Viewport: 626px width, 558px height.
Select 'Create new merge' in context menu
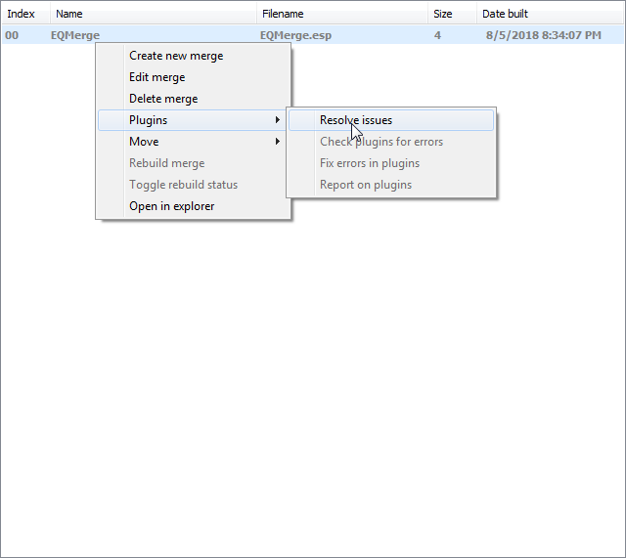coord(194,56)
